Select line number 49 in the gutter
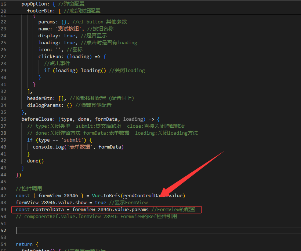Viewport: 301px width, 251px height. [x=3, y=209]
